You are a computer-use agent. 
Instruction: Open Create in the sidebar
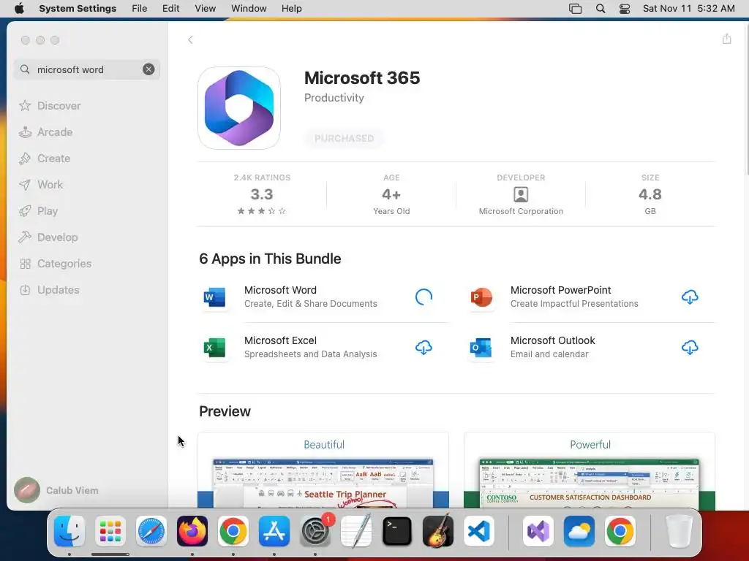tap(45, 158)
